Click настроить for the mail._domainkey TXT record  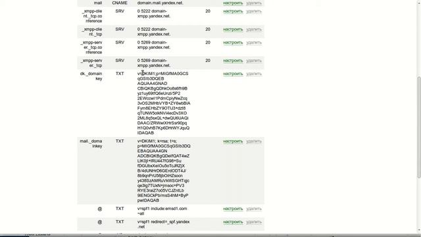coord(233,142)
